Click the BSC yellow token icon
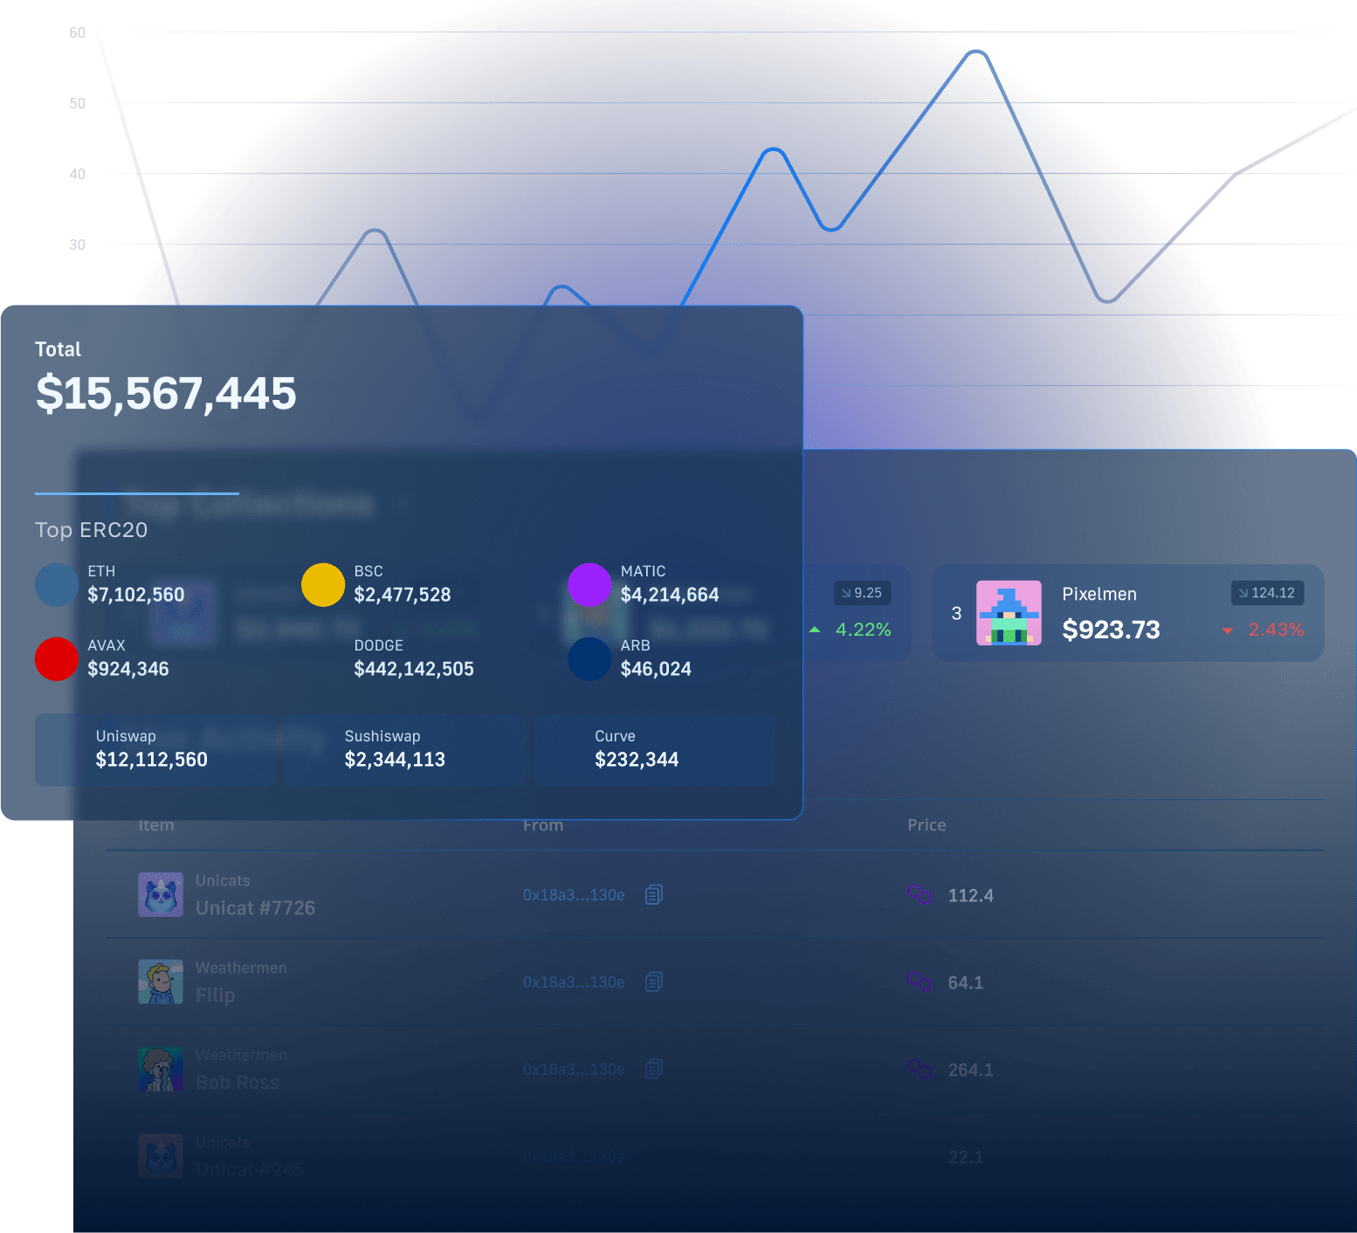Image resolution: width=1357 pixels, height=1233 pixels. 323,585
